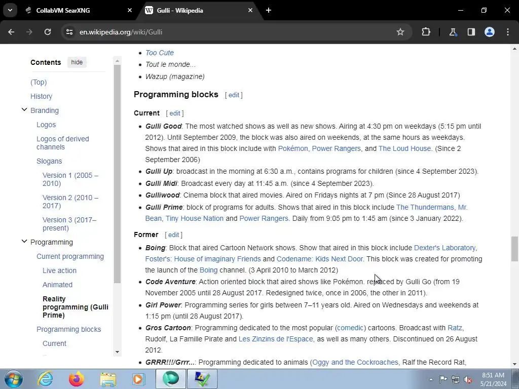519x389 pixels.
Task: Click the address bar URL field
Action: coord(232,32)
